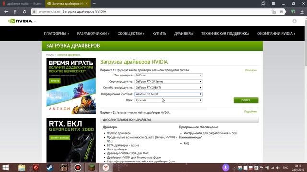Activate Alice voice assistant microphone icon
The image size is (307, 172).
tap(225, 168)
